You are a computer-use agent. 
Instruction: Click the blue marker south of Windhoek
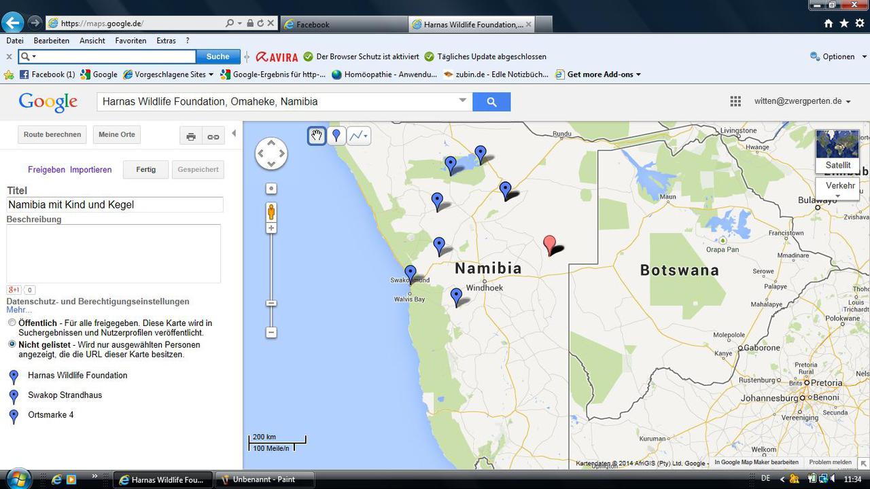pyautogui.click(x=457, y=296)
